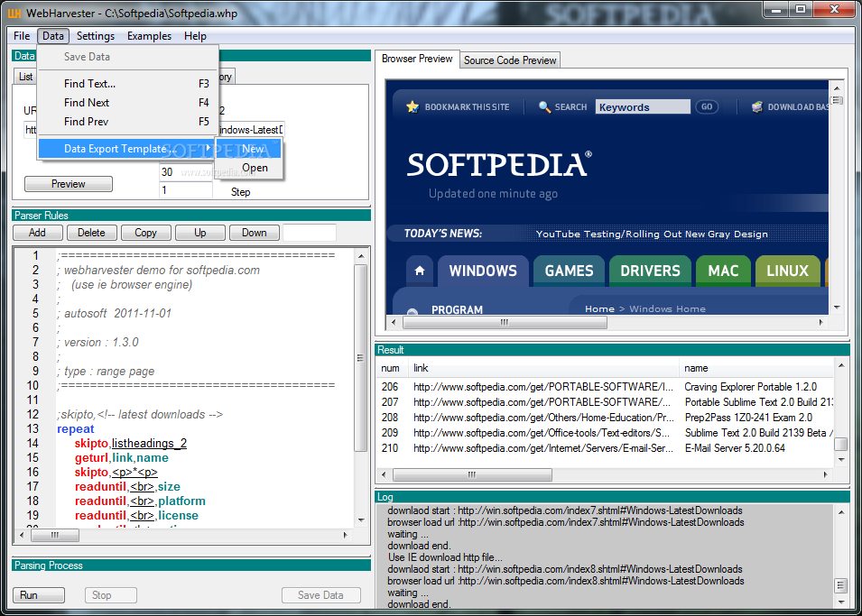Open the Examples menu
The height and width of the screenshot is (616, 862).
tap(149, 36)
